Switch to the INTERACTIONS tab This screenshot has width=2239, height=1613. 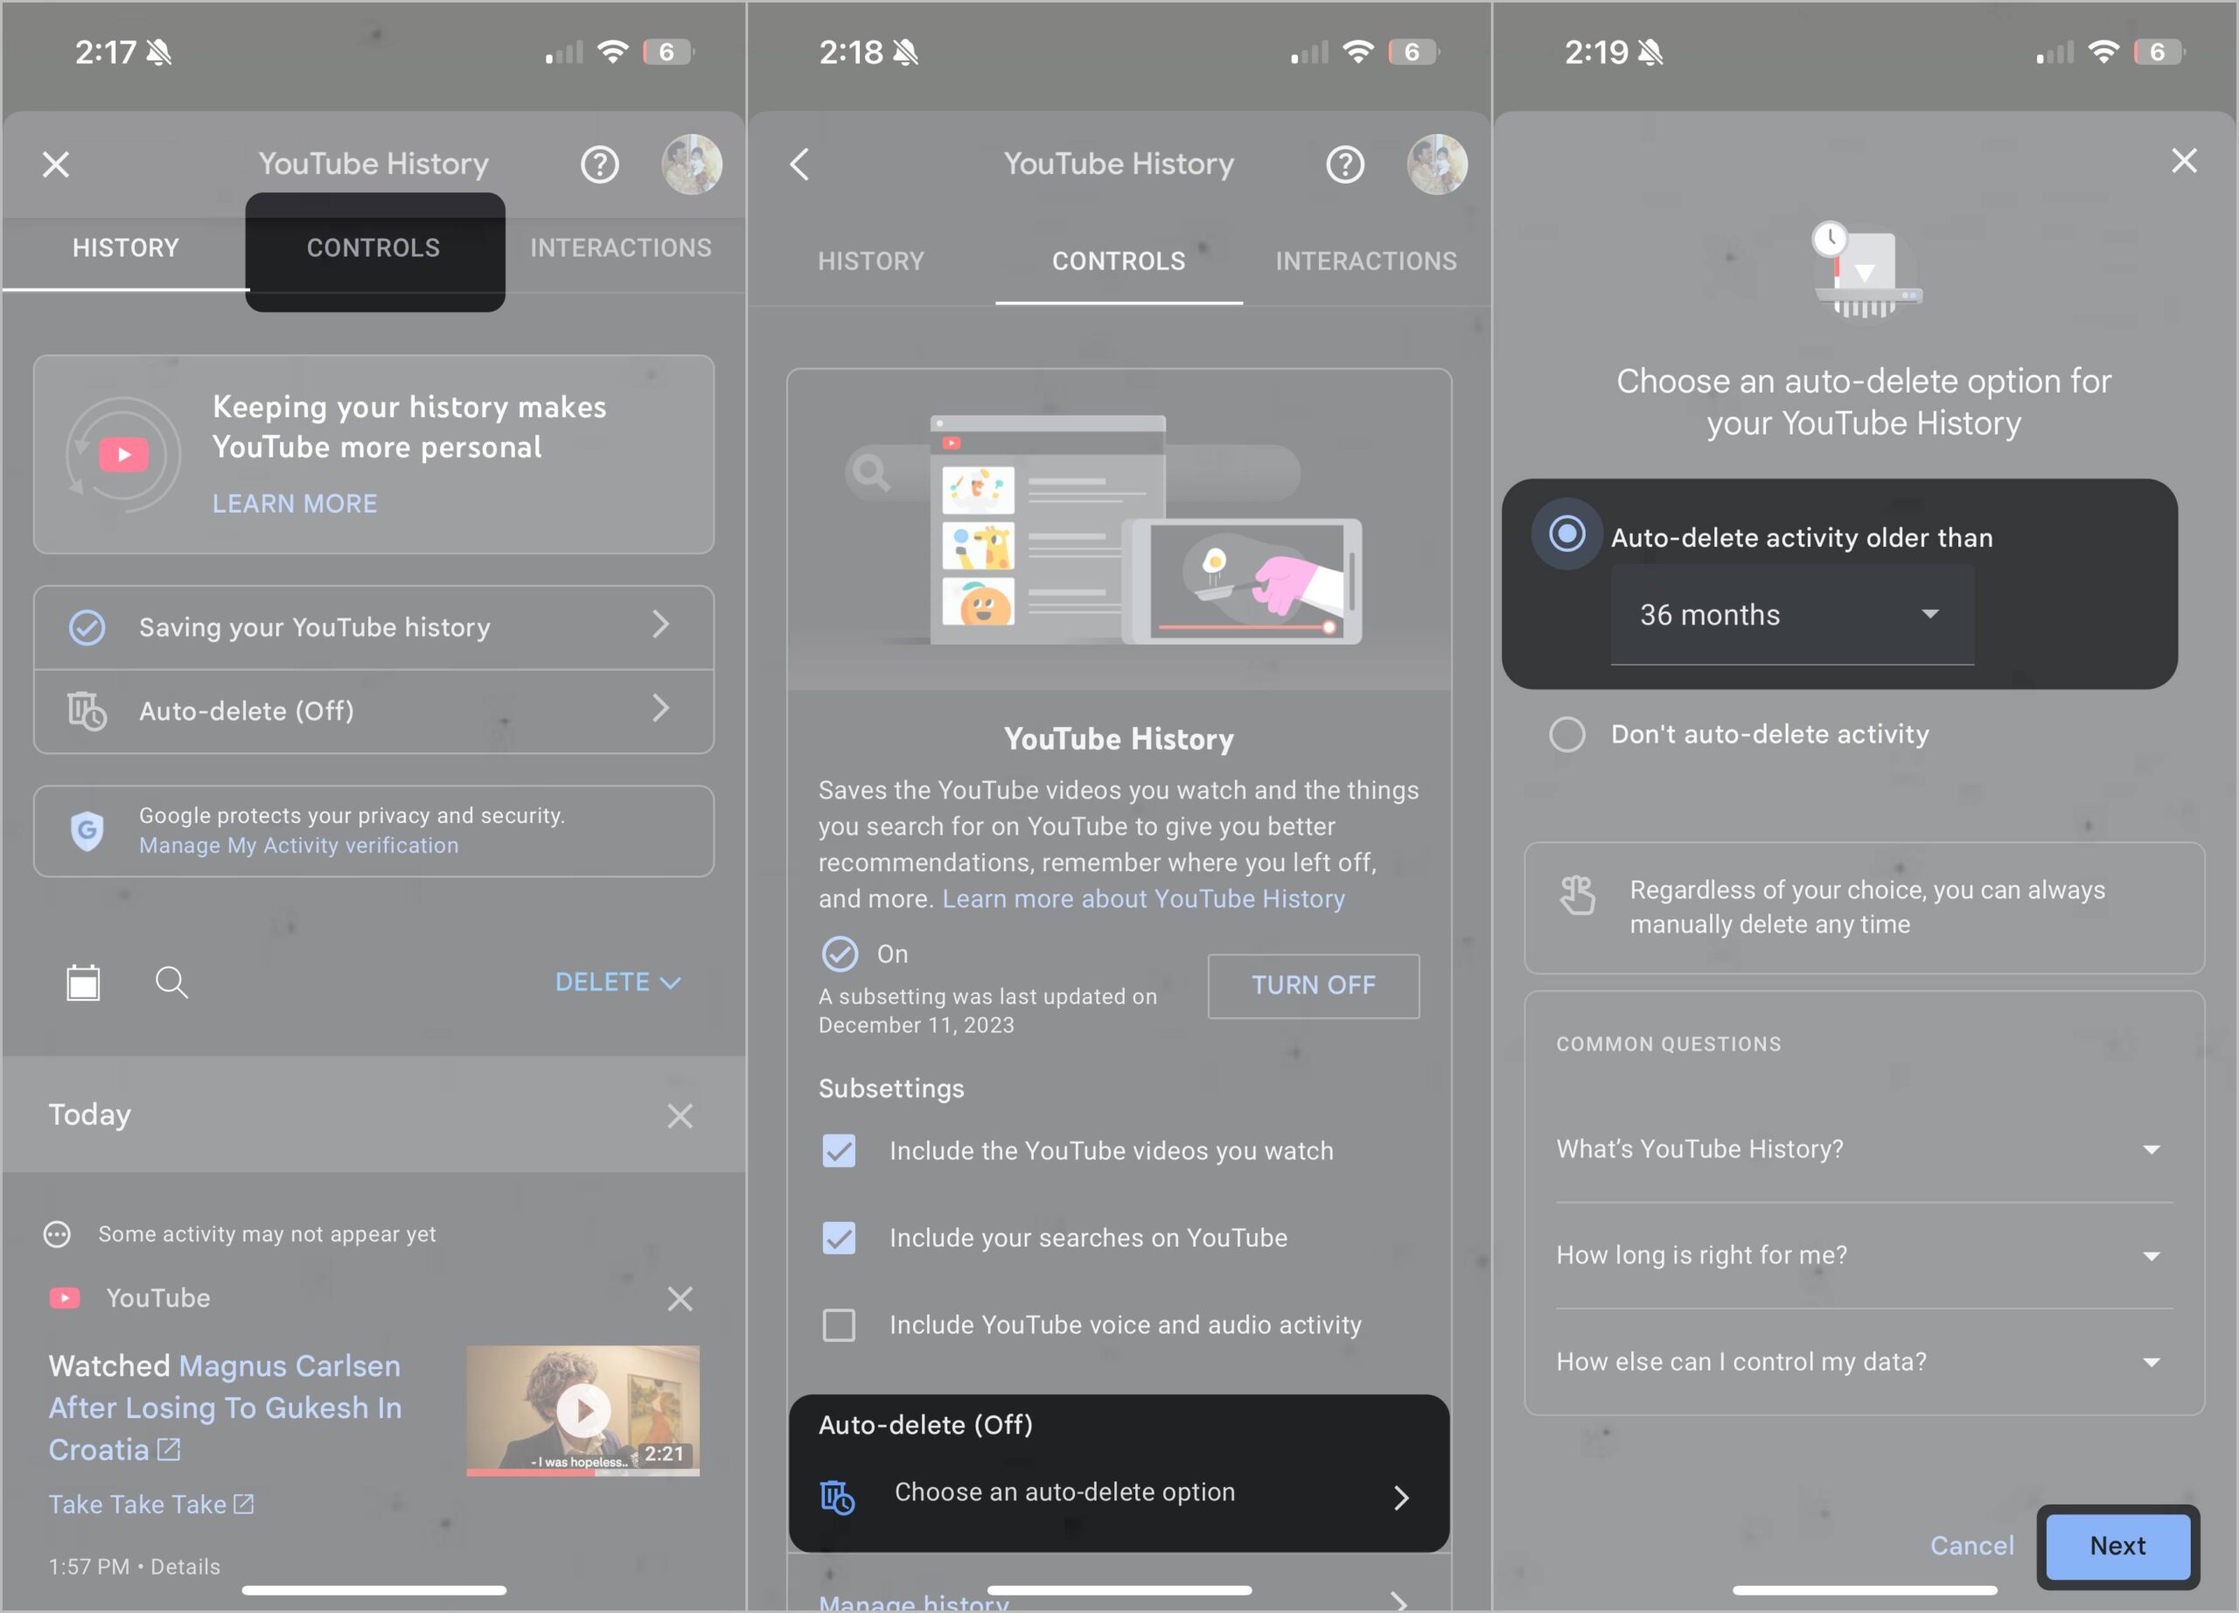622,248
